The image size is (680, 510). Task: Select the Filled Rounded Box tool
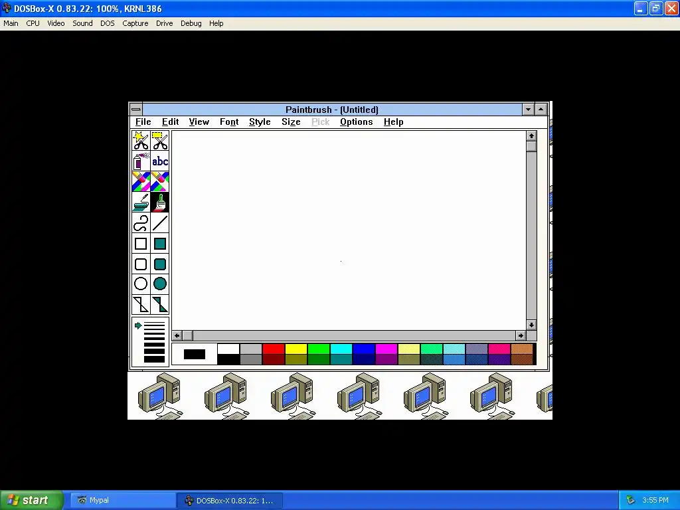tap(160, 264)
